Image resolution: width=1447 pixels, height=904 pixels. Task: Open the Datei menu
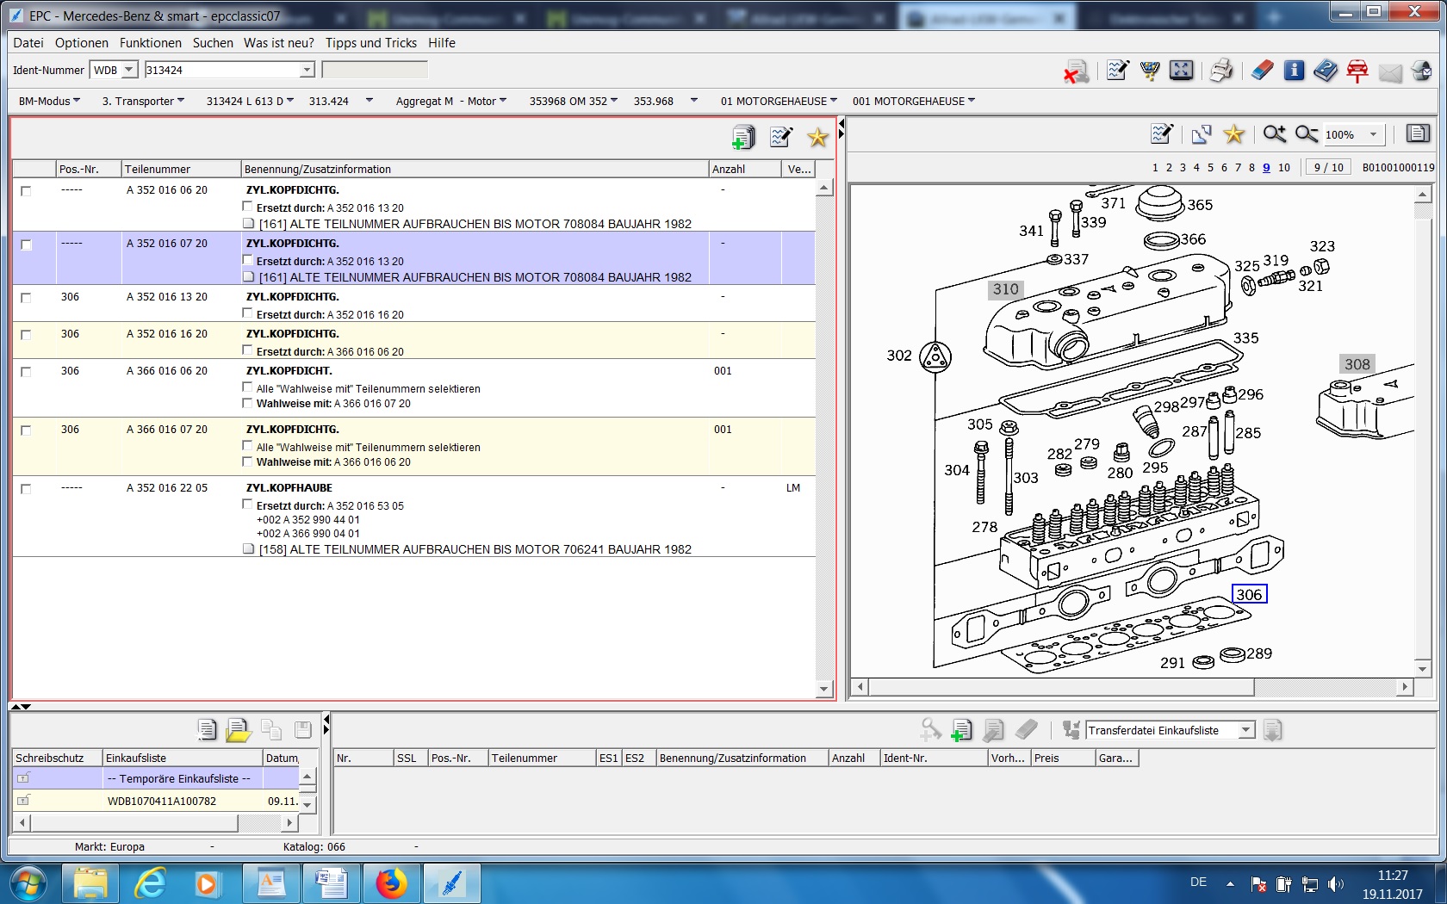pos(28,43)
